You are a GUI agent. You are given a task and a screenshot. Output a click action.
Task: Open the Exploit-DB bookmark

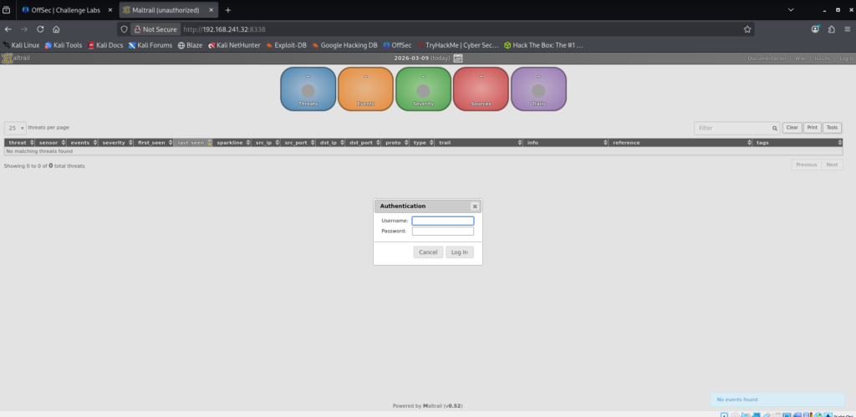point(284,45)
